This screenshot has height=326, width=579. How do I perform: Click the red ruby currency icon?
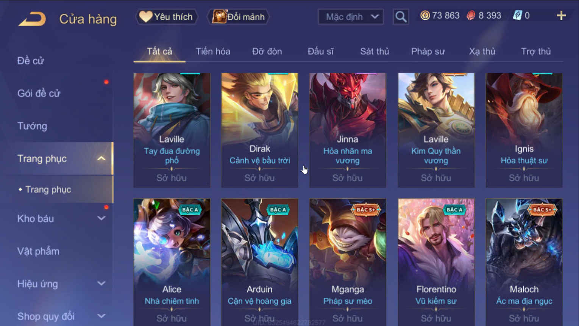pos(471,16)
